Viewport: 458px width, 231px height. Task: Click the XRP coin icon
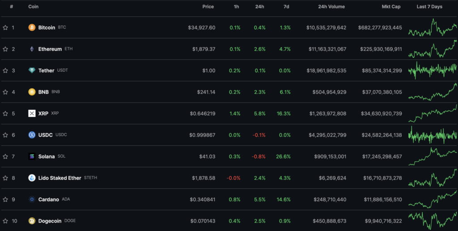point(32,113)
